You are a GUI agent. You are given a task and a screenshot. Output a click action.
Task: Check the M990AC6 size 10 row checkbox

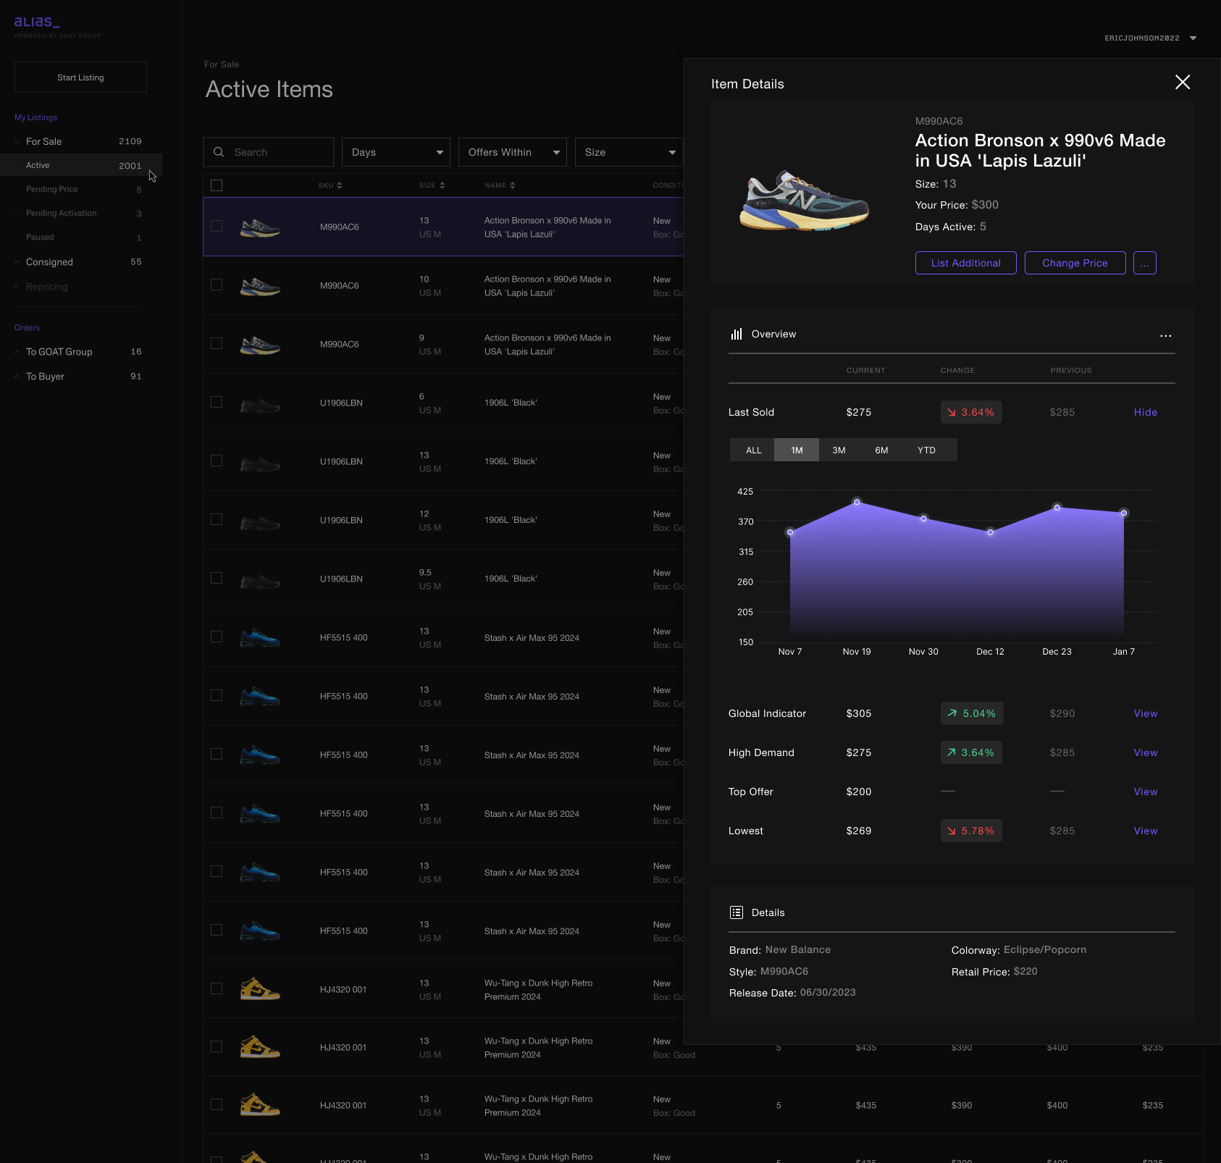pos(217,285)
